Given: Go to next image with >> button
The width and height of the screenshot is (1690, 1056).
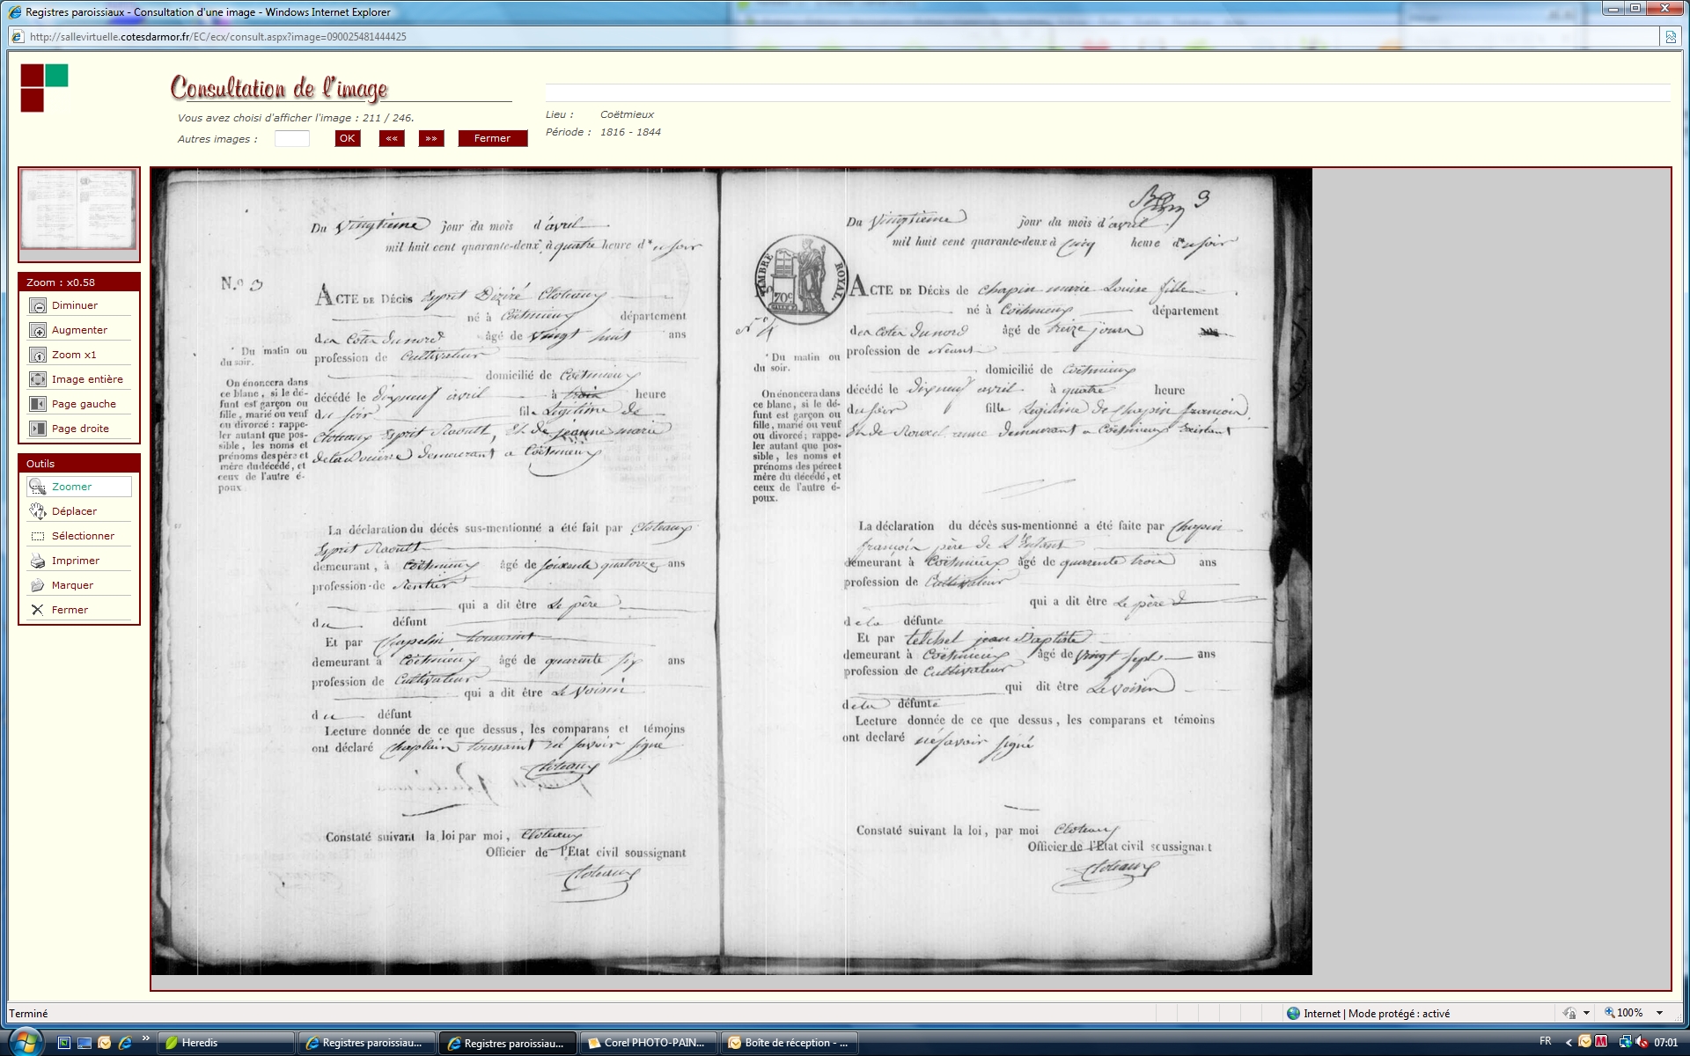Looking at the screenshot, I should (430, 138).
